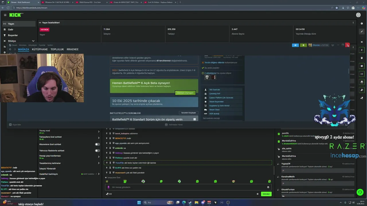Expand the Yavaş mod setting
The height and width of the screenshot is (206, 367).
pos(99,132)
